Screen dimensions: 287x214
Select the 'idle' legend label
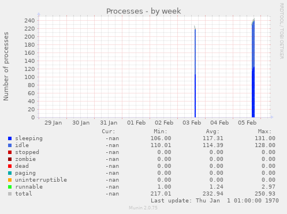[x=22, y=145]
